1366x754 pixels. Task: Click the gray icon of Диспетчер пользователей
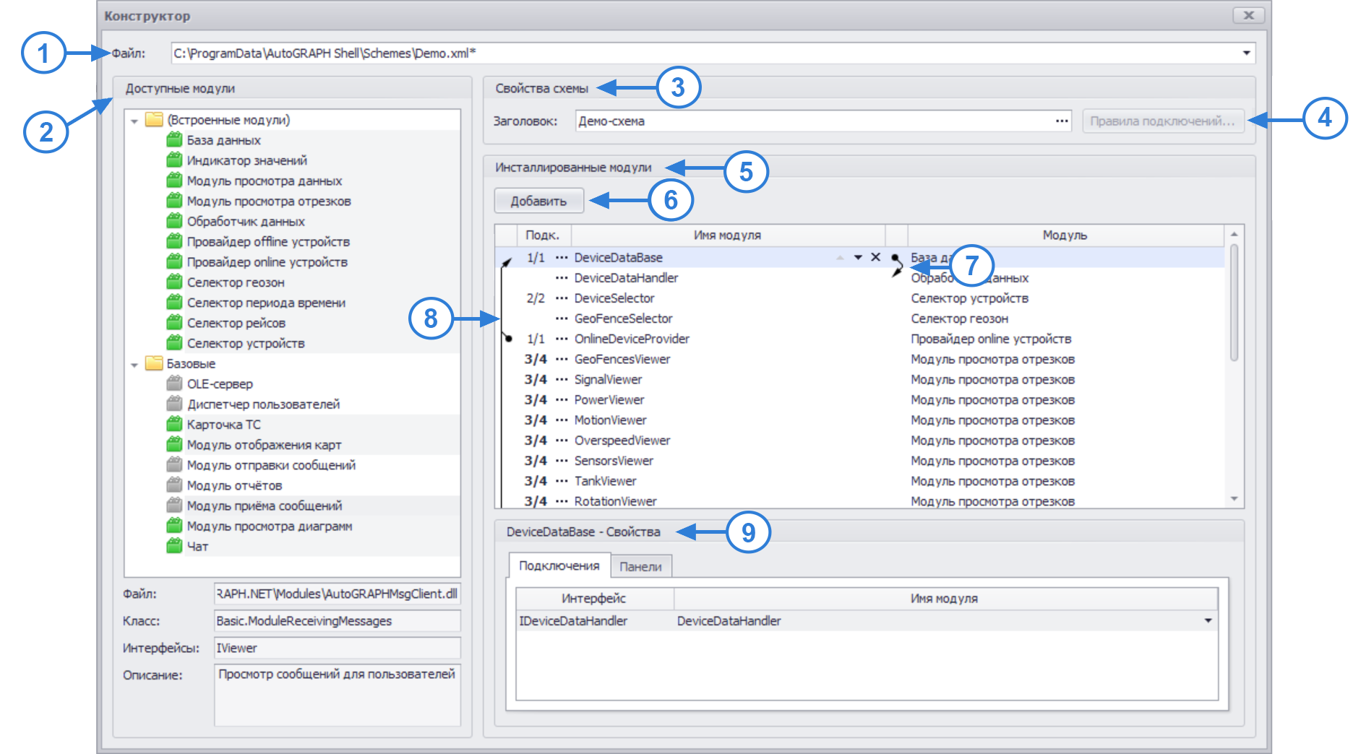(174, 403)
